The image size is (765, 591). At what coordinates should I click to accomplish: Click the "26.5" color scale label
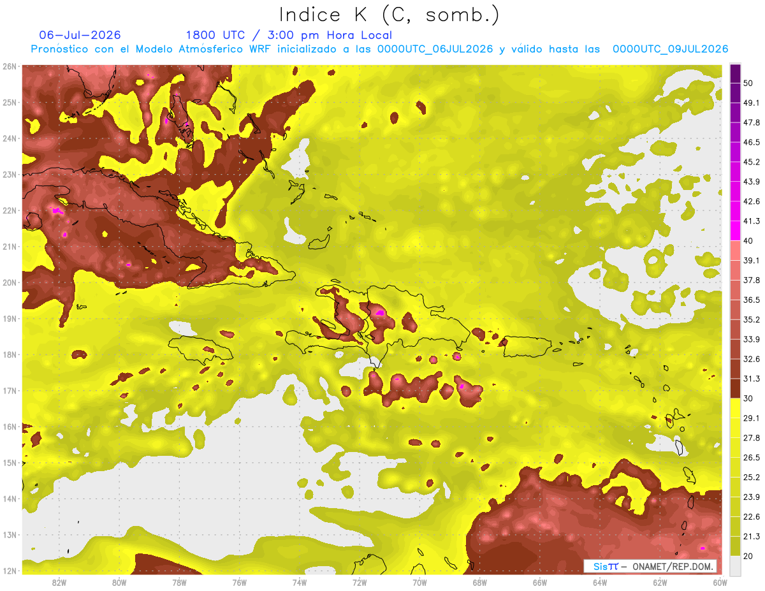click(x=752, y=457)
